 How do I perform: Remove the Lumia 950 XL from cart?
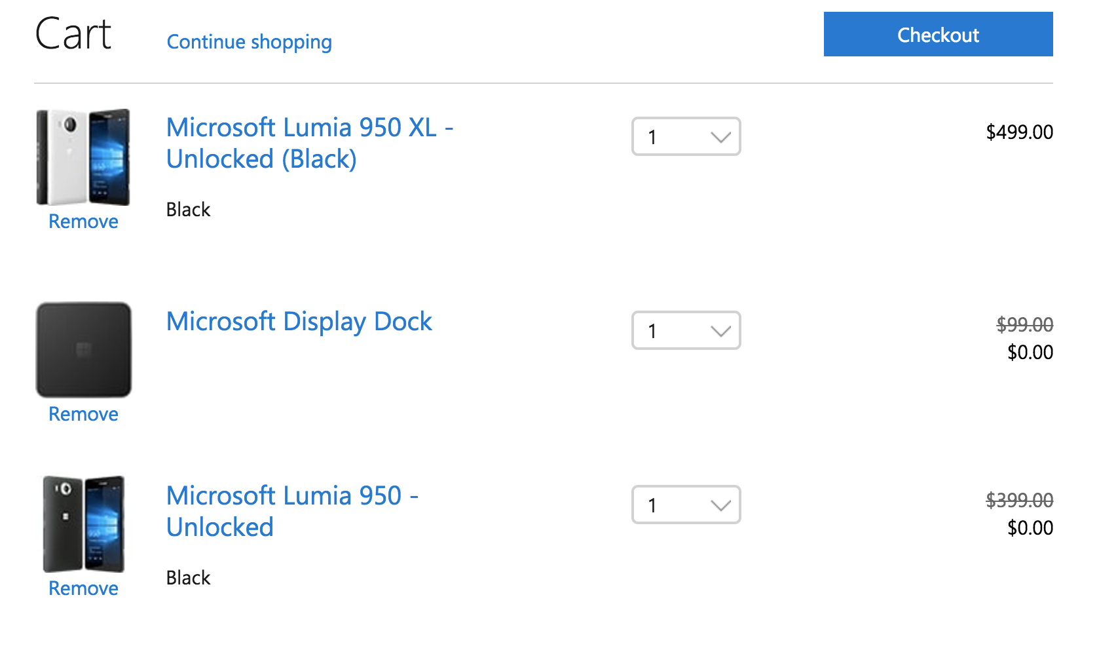click(83, 221)
